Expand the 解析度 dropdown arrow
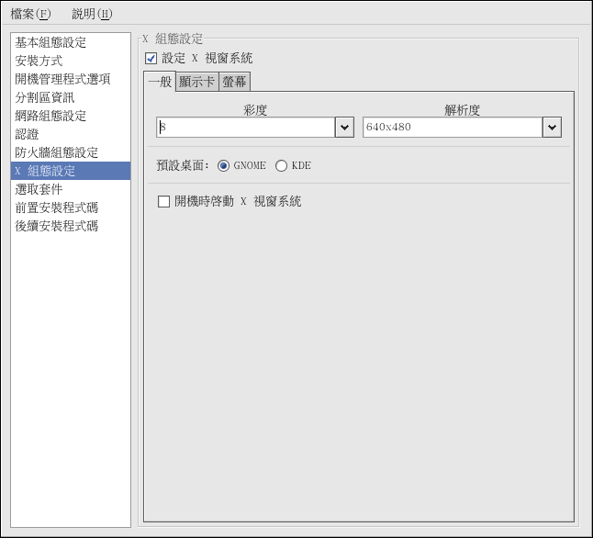593x538 pixels. tap(552, 128)
